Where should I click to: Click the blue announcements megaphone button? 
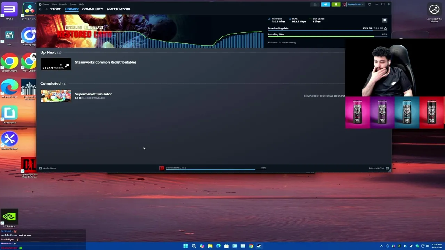(x=325, y=5)
